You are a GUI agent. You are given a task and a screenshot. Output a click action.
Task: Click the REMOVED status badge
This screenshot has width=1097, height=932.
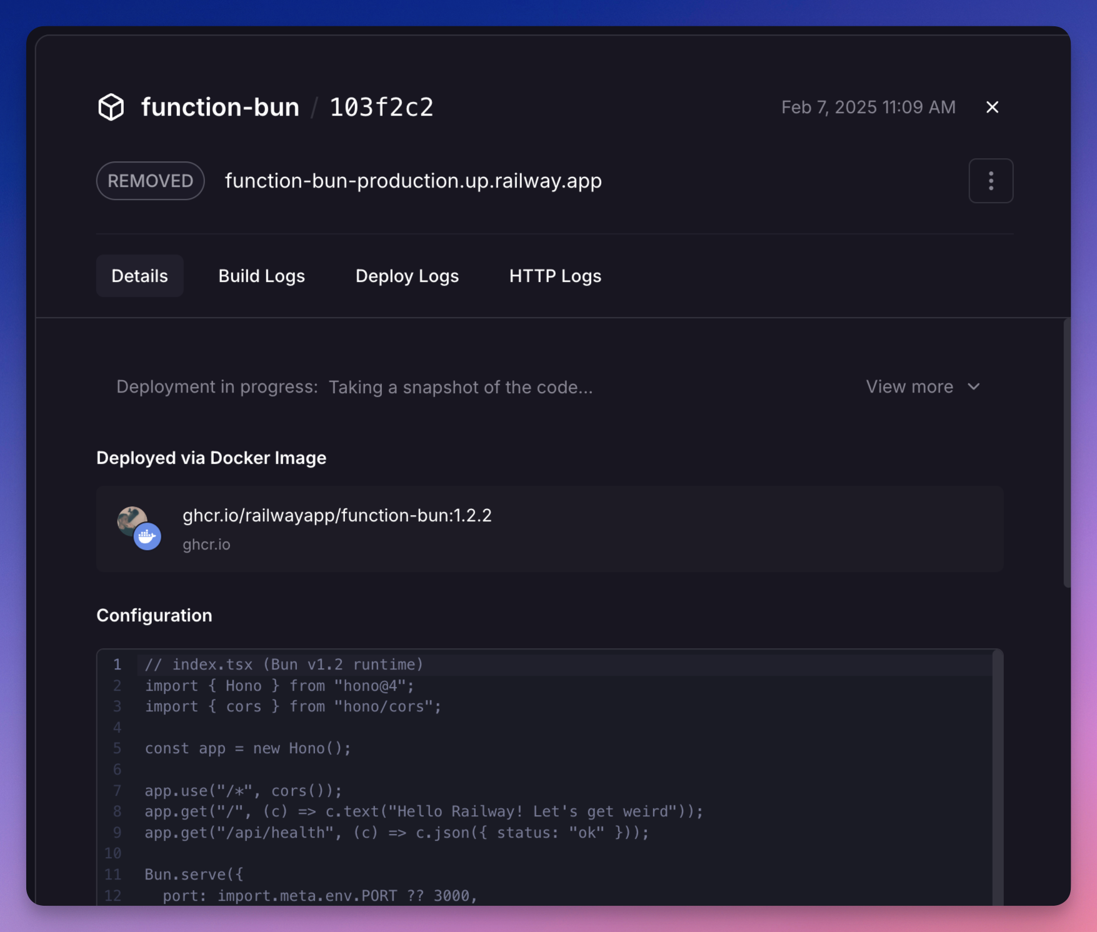coord(150,181)
